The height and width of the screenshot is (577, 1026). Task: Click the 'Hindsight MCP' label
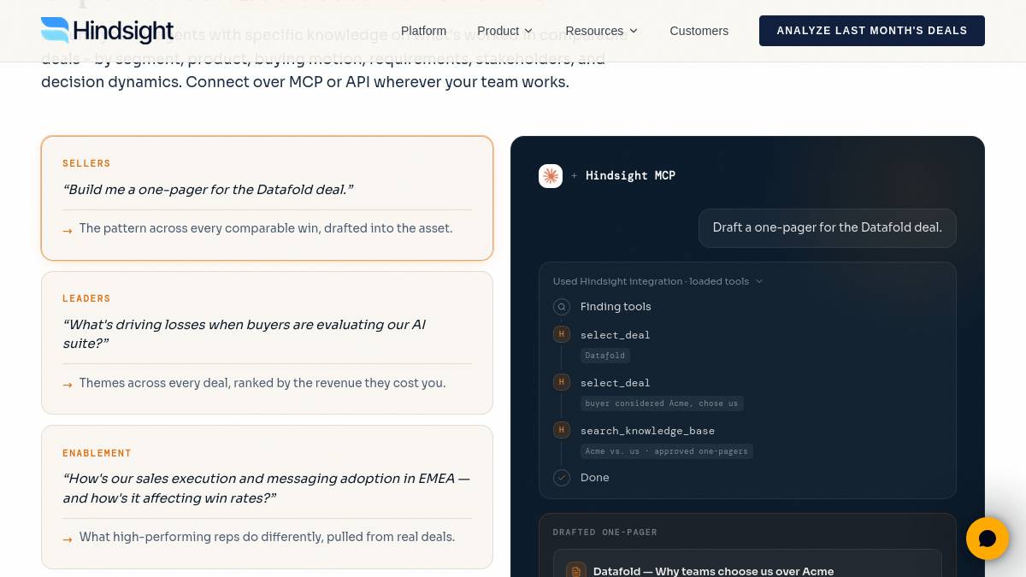coord(630,176)
